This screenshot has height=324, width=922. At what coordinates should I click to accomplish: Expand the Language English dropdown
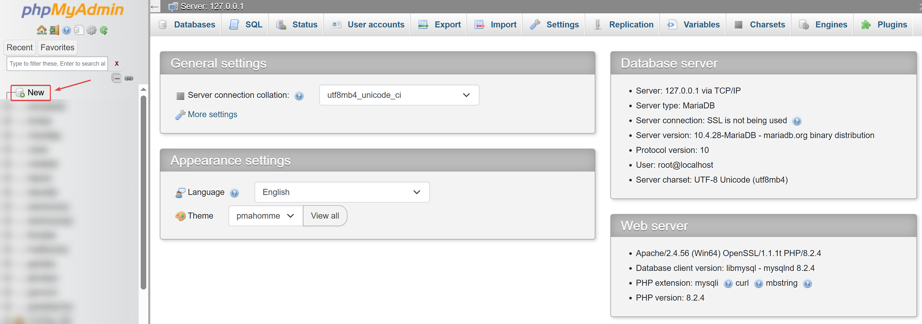click(x=342, y=192)
